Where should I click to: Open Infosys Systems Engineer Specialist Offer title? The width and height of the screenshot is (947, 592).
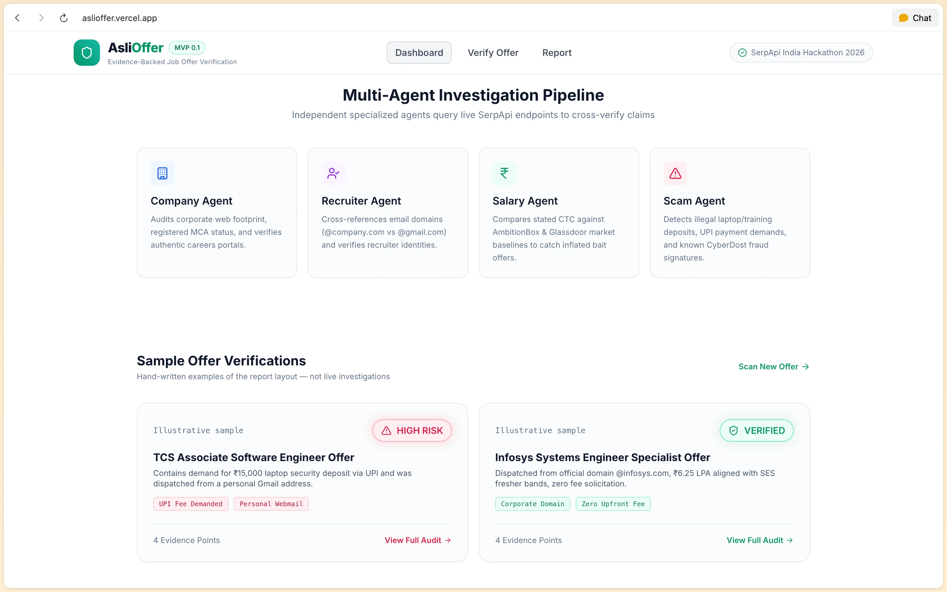pos(603,457)
